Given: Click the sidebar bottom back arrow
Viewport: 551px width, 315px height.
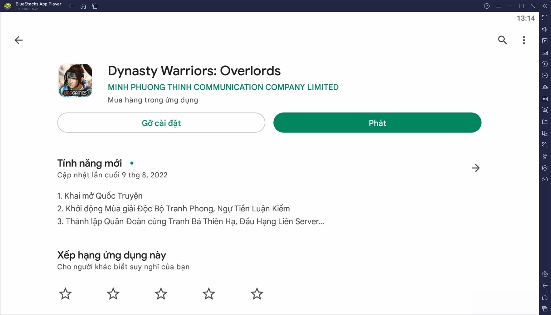Looking at the screenshot, I should 545,286.
